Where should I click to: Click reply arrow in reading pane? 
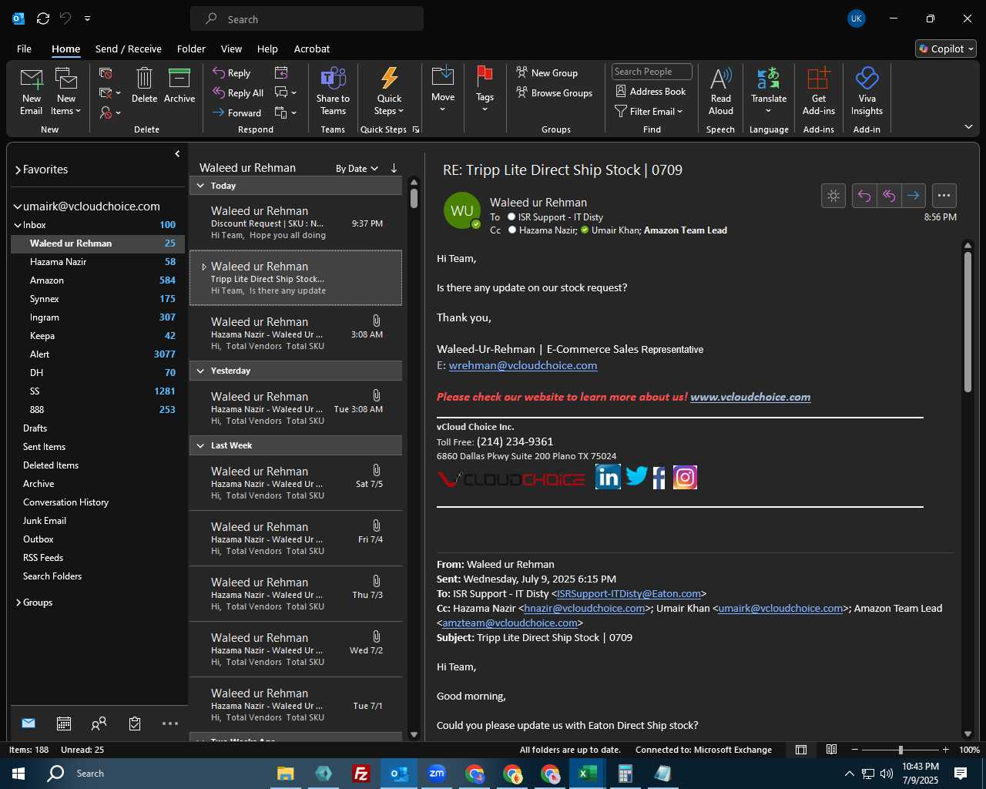click(x=864, y=196)
